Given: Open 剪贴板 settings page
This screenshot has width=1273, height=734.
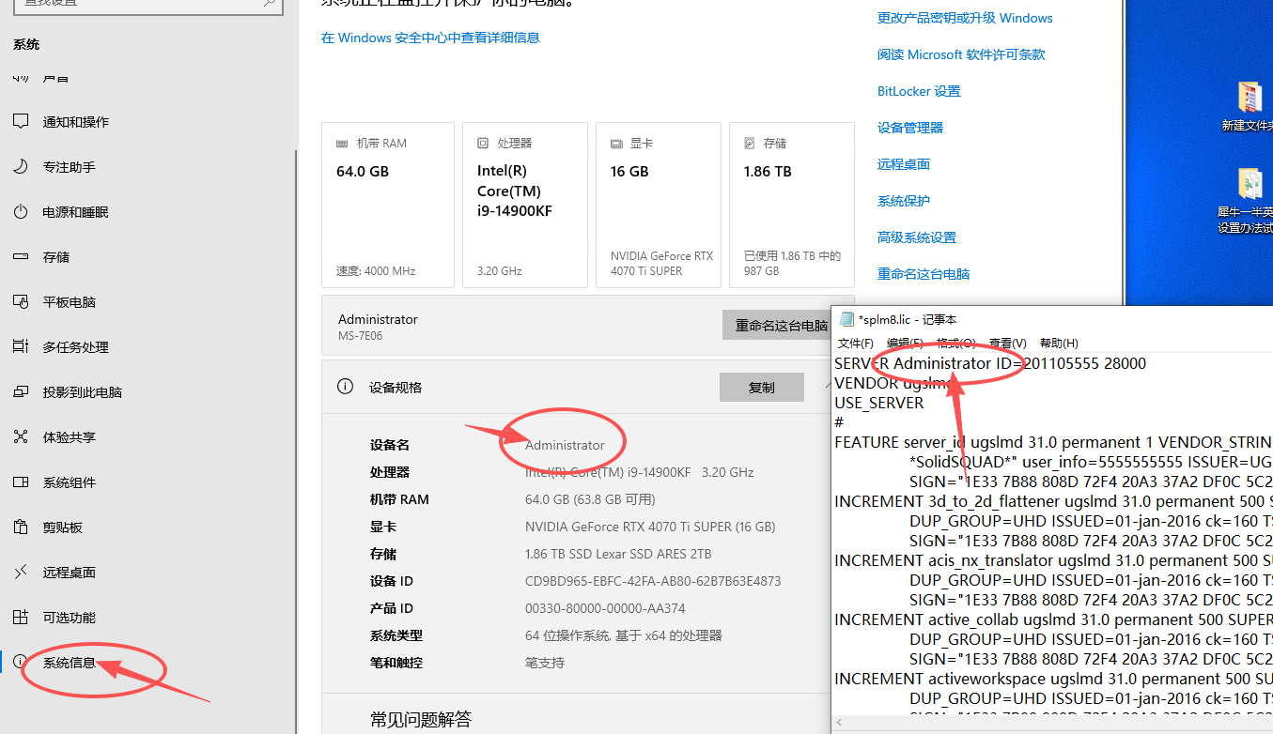Looking at the screenshot, I should 60,527.
